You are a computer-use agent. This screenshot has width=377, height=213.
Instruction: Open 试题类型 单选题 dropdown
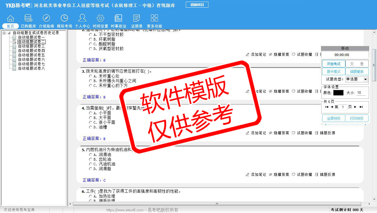tap(357, 79)
